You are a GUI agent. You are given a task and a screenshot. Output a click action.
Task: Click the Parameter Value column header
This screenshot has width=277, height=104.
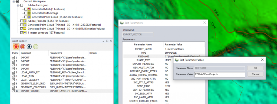click(184, 45)
